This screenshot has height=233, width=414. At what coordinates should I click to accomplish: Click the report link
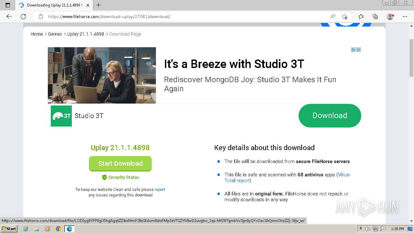160,190
